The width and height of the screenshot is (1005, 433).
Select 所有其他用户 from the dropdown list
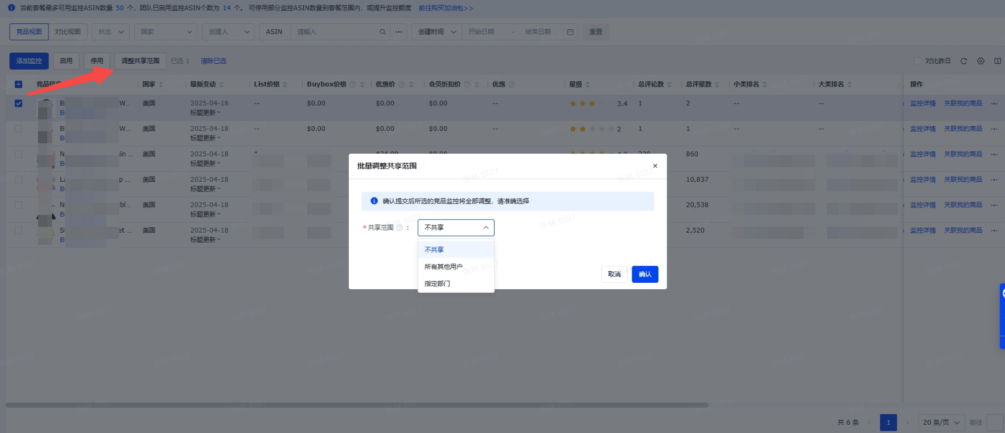click(x=443, y=266)
